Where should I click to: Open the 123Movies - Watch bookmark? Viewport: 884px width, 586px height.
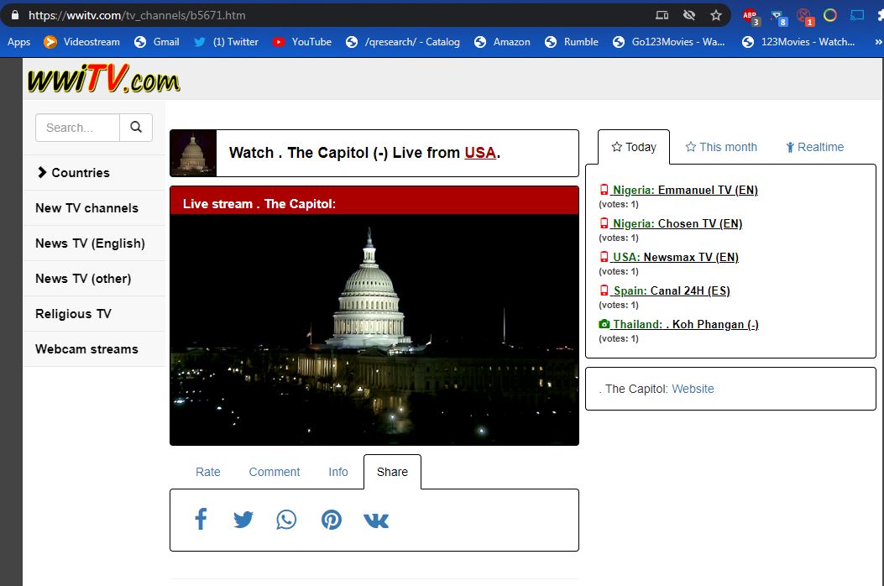point(799,42)
